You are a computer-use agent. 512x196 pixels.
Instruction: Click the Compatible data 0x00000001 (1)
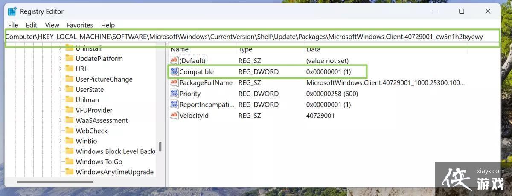tap(329, 72)
